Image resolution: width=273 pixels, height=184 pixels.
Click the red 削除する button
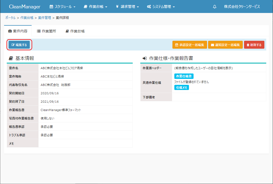pyautogui.click(x=254, y=45)
